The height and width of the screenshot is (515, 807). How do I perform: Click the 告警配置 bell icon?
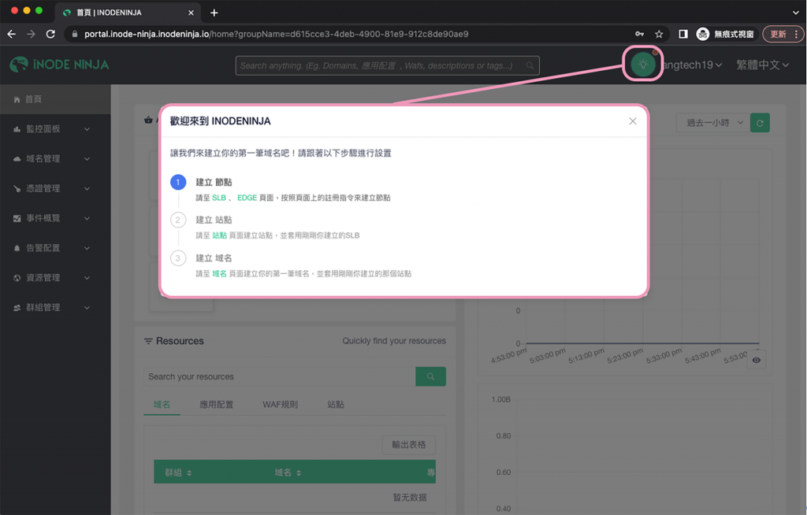pos(17,249)
